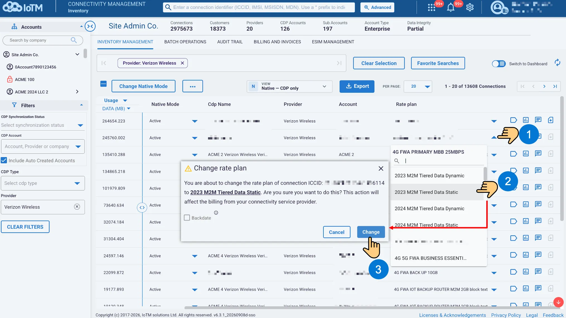The width and height of the screenshot is (566, 318).
Task: Collapse the sidebar with the arrows icon
Action: (x=90, y=26)
